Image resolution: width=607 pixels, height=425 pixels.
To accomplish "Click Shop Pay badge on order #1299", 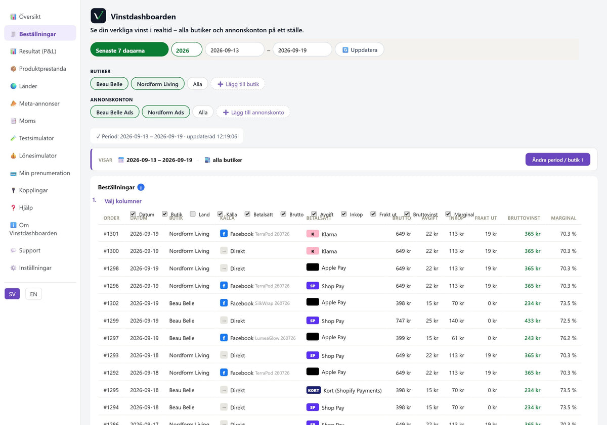I will pos(313,321).
